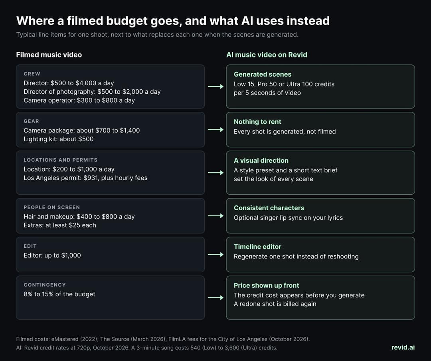Open the revid.ai link
The width and height of the screenshot is (431, 361).
point(403,347)
